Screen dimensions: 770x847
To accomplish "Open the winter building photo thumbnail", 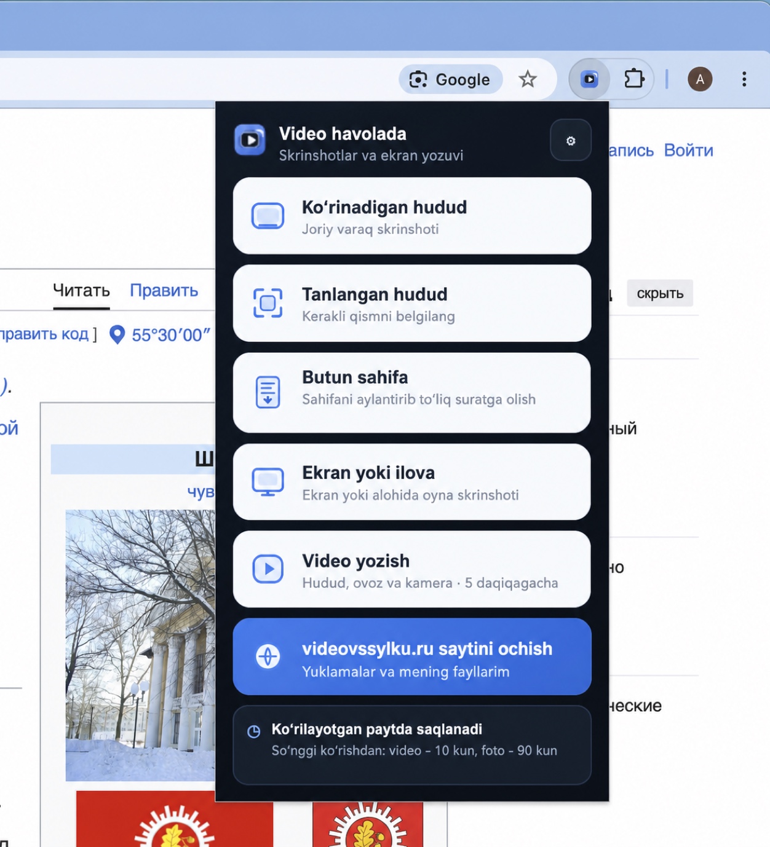I will click(140, 645).
